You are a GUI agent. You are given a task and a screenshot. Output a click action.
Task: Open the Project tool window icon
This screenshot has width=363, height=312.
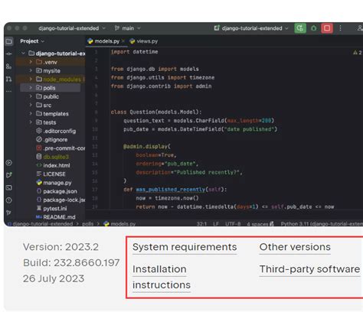[x=9, y=41]
